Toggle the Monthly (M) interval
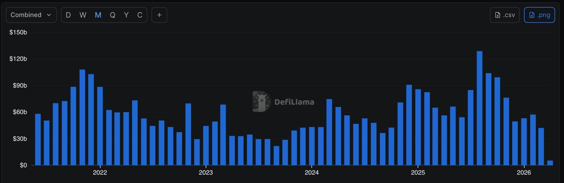Image resolution: width=564 pixels, height=183 pixels. (98, 15)
